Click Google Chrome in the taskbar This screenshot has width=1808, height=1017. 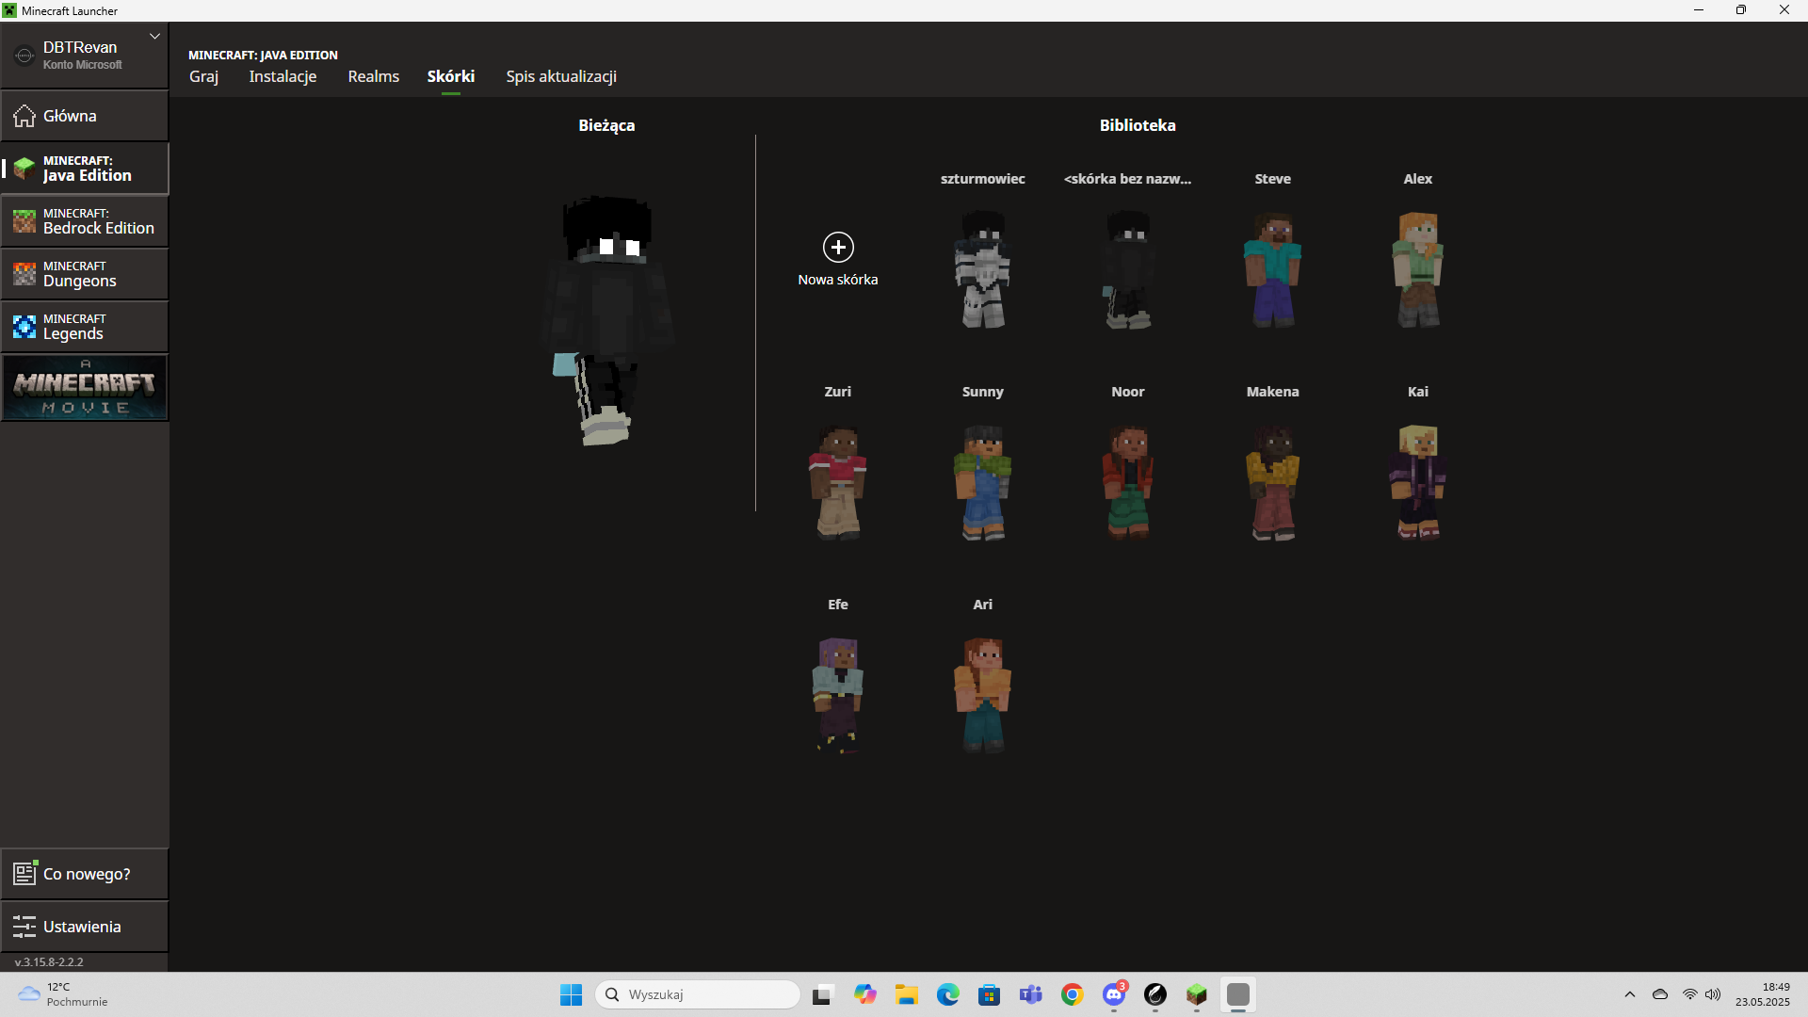[x=1072, y=994]
